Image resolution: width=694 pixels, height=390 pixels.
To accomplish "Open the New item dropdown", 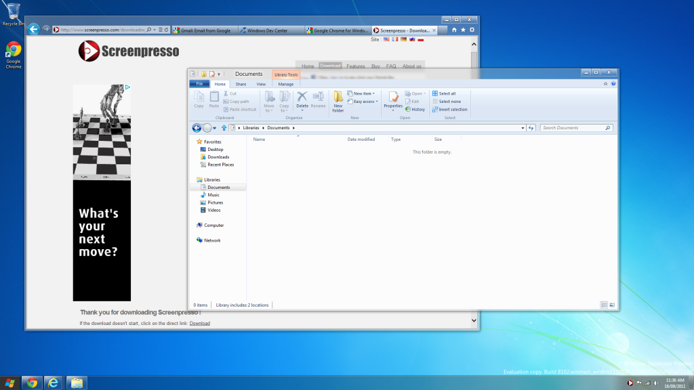I will click(361, 92).
